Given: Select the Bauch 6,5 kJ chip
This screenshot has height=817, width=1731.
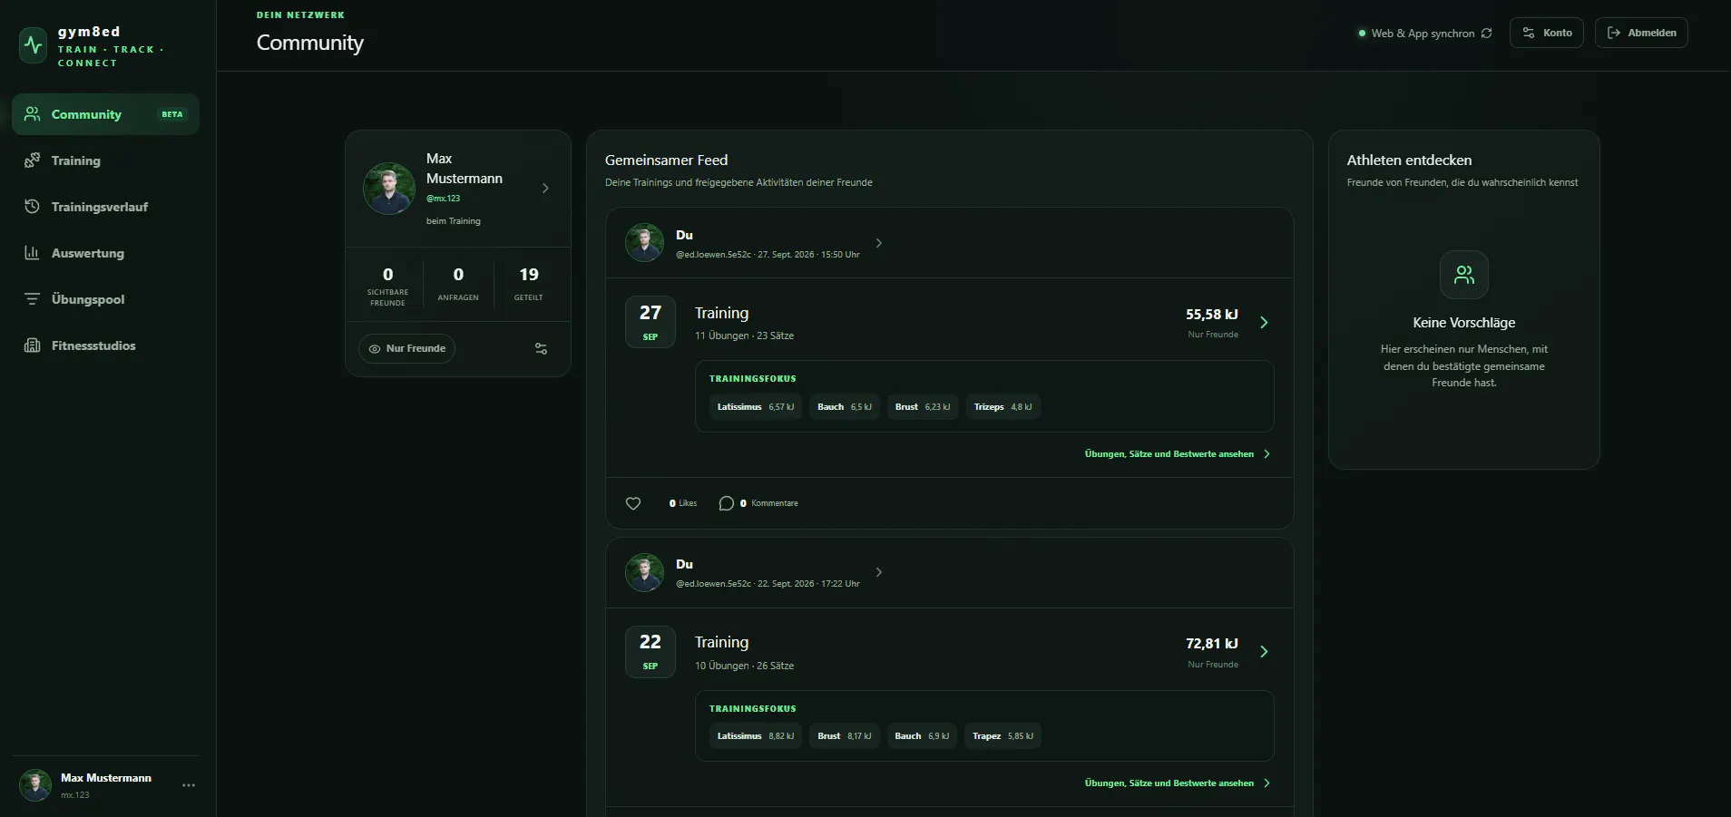Looking at the screenshot, I should [x=845, y=407].
